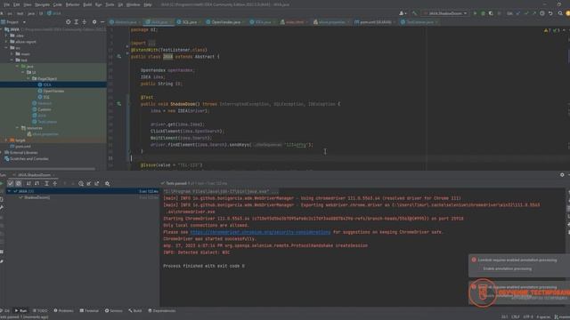
Task: Open the Problems tool window
Action: (x=63, y=310)
